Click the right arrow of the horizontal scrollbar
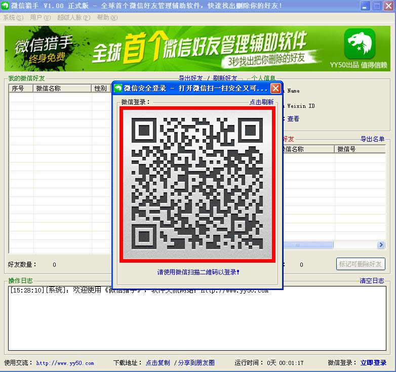 pos(381,245)
